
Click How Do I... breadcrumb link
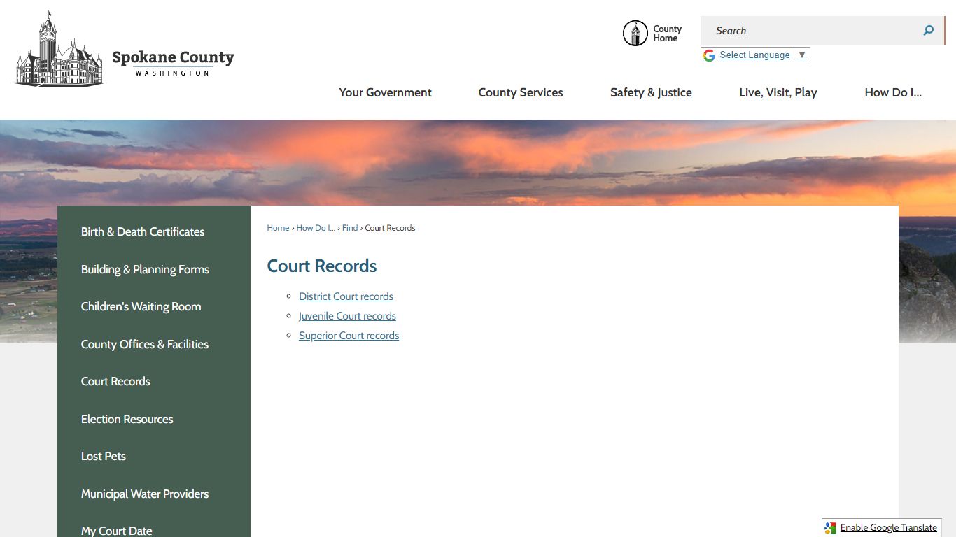pyautogui.click(x=316, y=228)
